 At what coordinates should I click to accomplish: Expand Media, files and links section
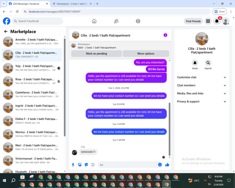tap(202, 94)
